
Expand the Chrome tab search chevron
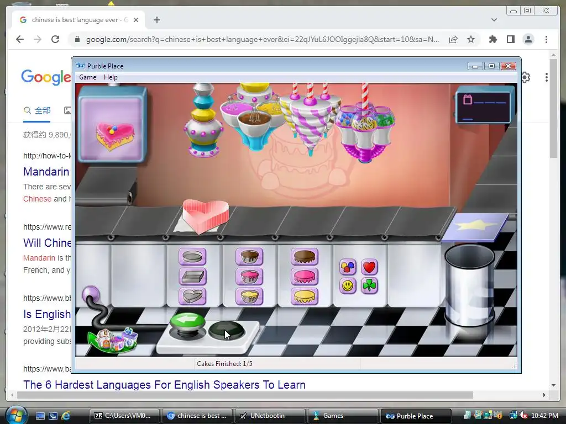(x=494, y=20)
